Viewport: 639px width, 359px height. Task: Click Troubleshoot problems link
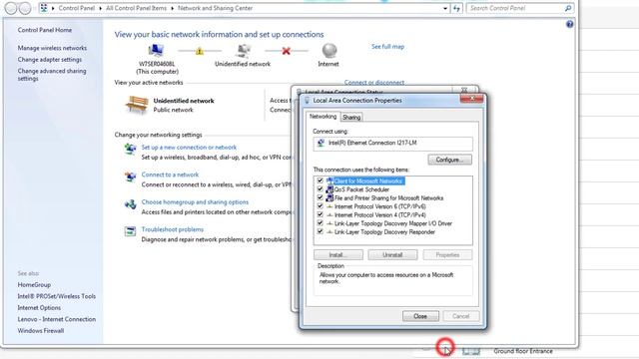click(x=173, y=229)
